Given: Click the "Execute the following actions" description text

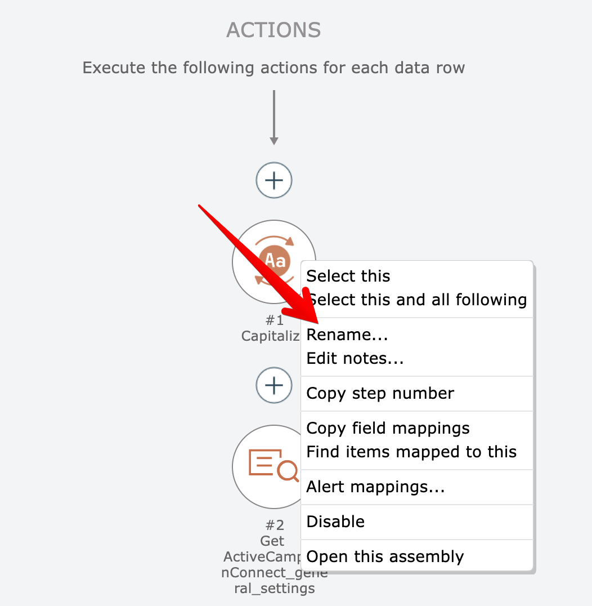Looking at the screenshot, I should click(273, 68).
